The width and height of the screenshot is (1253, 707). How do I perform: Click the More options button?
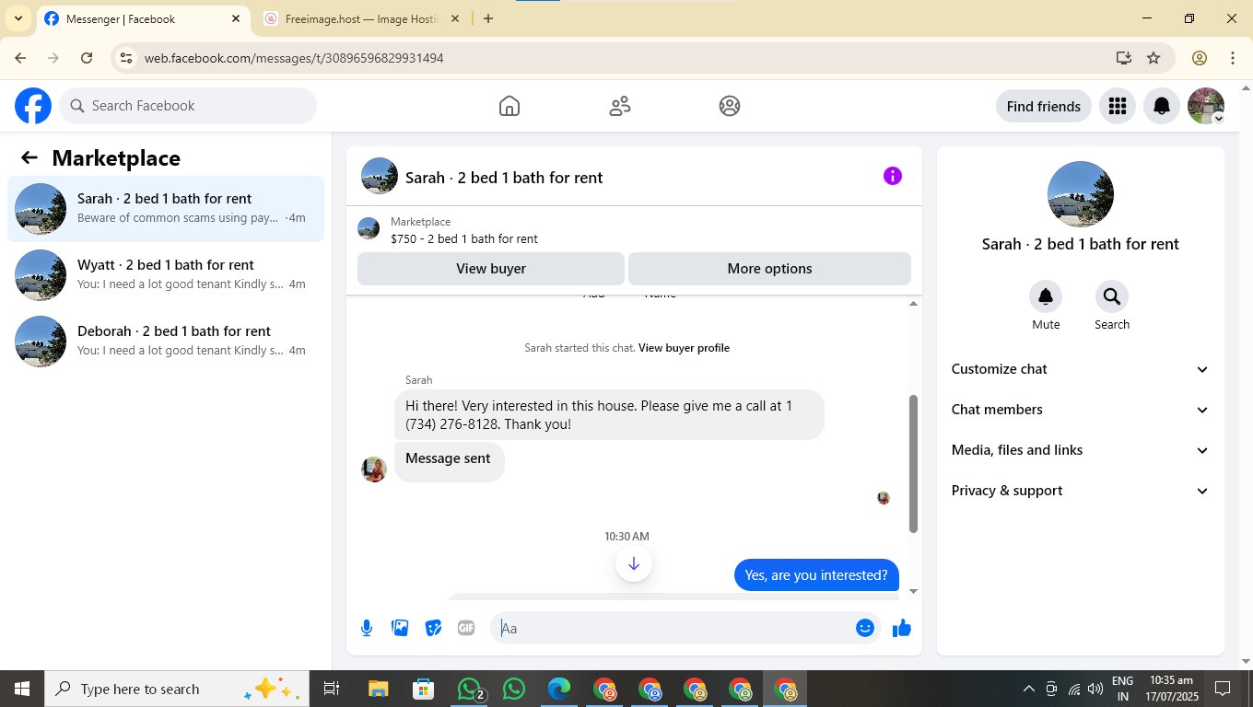pyautogui.click(x=769, y=269)
